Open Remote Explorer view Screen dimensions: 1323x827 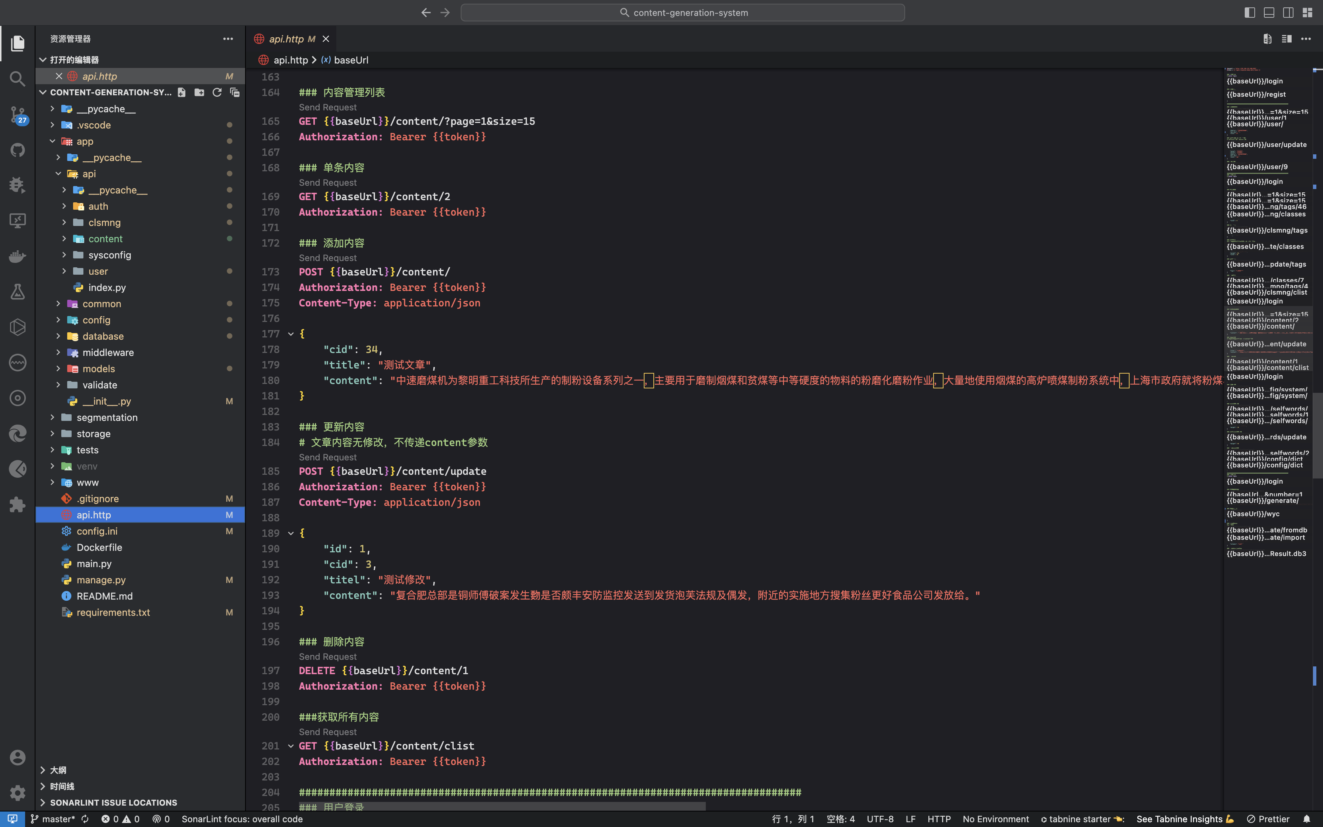17,220
